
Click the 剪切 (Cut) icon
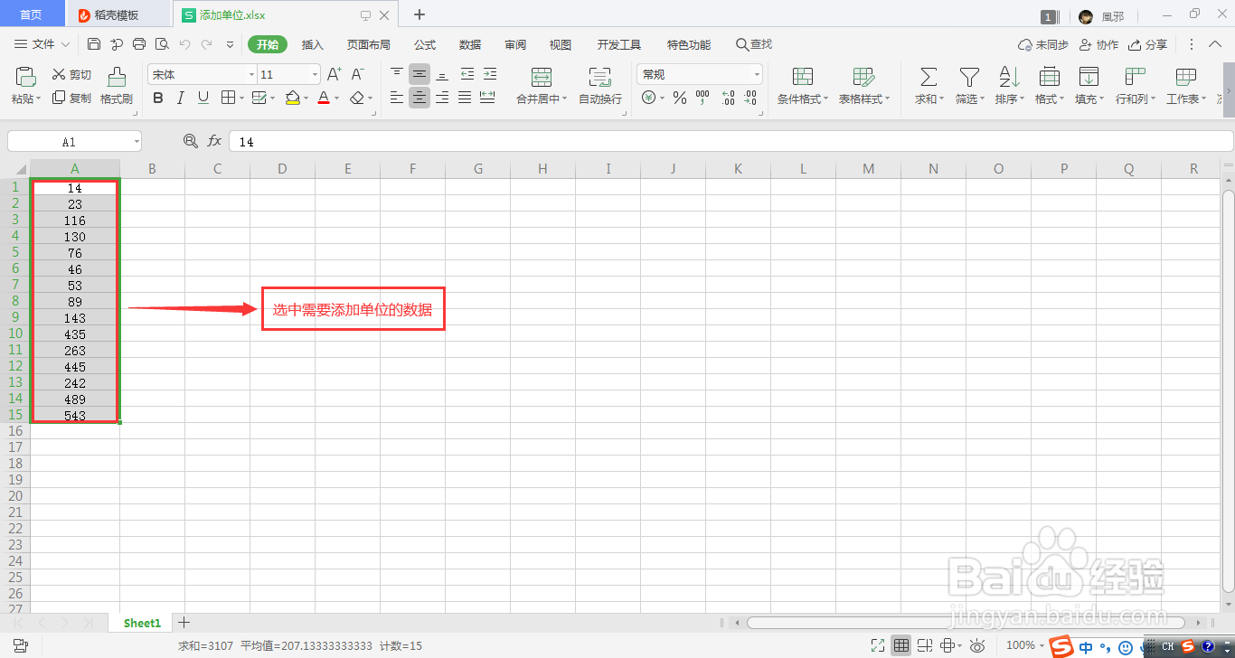coord(71,74)
